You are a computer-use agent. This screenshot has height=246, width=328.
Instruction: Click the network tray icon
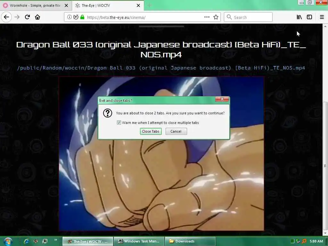point(298,241)
